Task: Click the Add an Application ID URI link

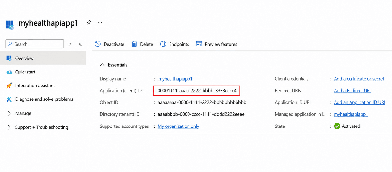Action: point(359,102)
